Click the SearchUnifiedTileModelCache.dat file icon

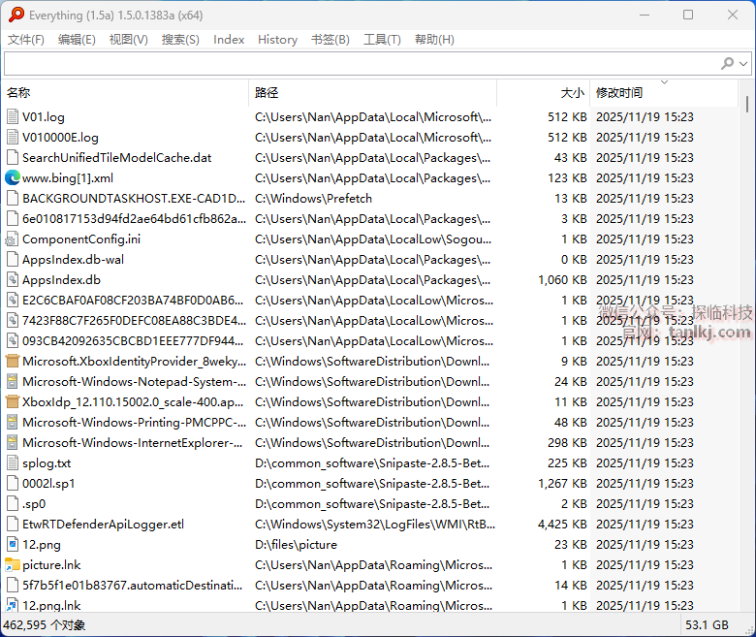point(13,158)
